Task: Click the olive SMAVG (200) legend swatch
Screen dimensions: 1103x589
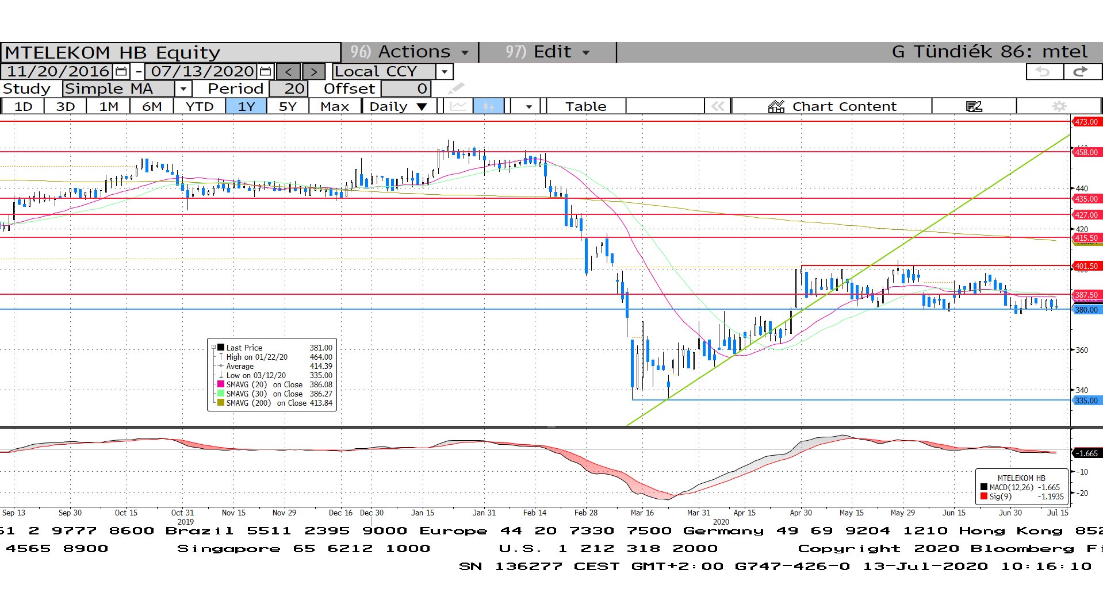Action: [x=221, y=403]
